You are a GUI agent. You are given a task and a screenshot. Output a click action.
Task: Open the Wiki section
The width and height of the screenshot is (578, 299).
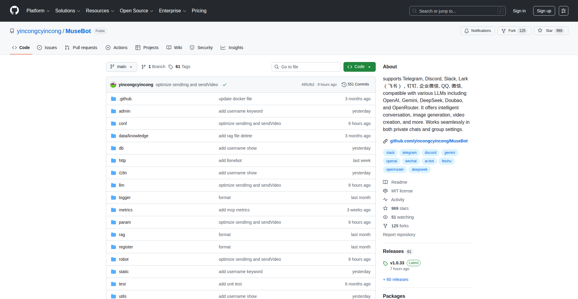pyautogui.click(x=174, y=48)
